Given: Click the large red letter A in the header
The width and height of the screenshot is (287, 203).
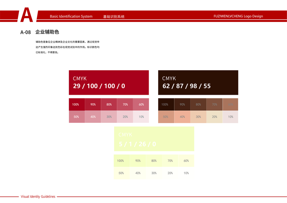Looking at the screenshot, I should tap(27, 15).
